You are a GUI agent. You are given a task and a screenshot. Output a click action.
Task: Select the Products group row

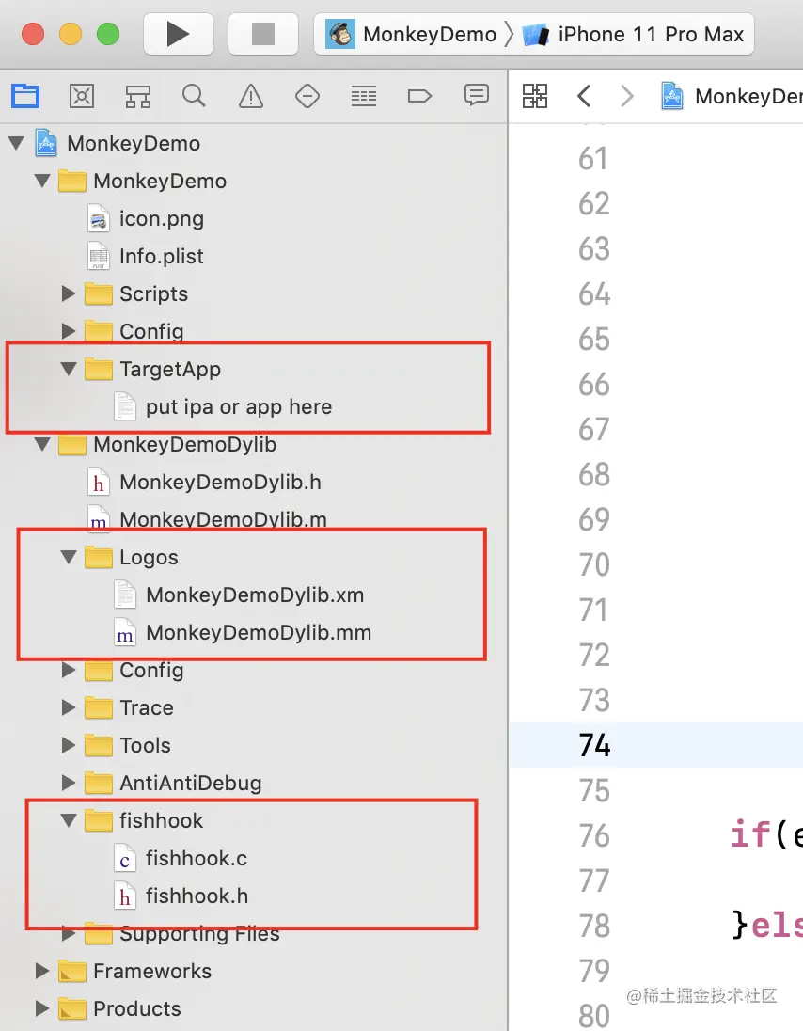pos(254,1008)
